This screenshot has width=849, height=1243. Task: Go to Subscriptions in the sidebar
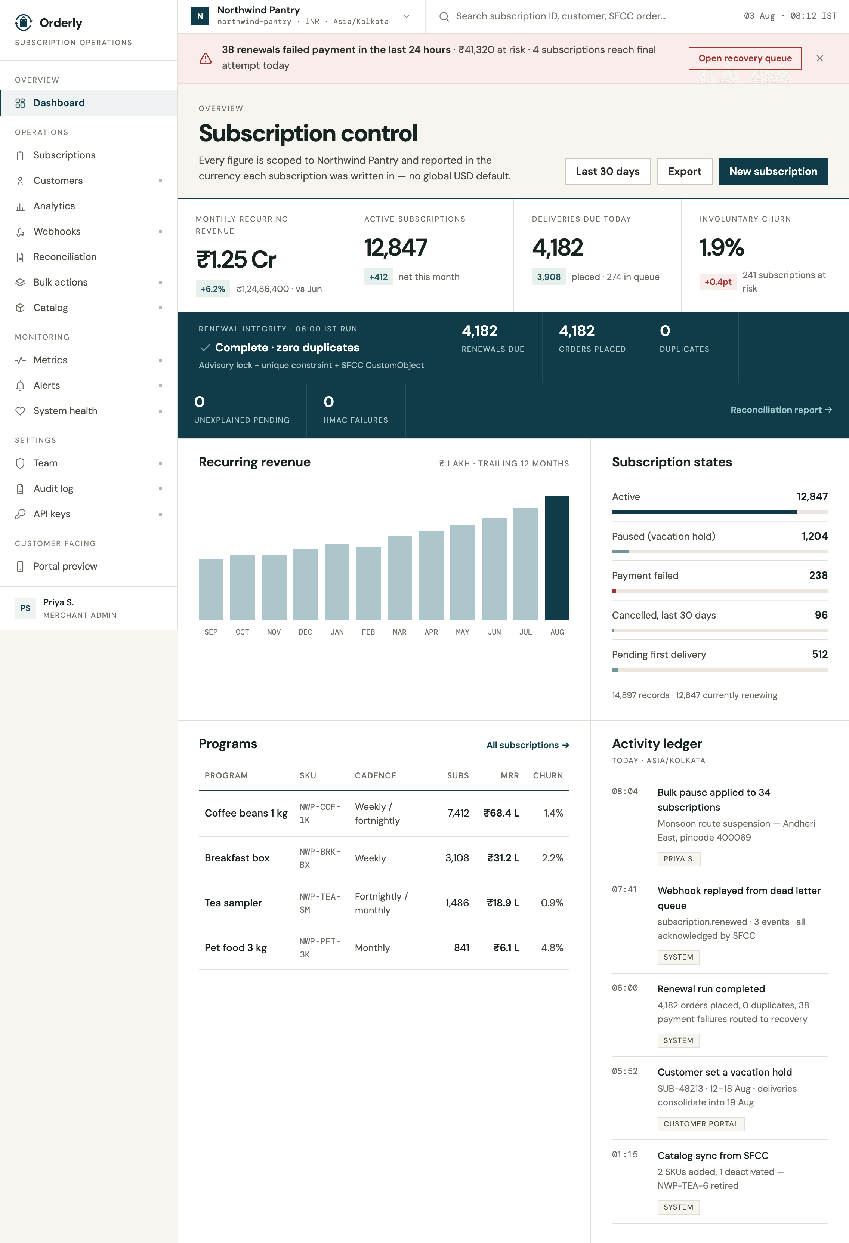coord(89,155)
